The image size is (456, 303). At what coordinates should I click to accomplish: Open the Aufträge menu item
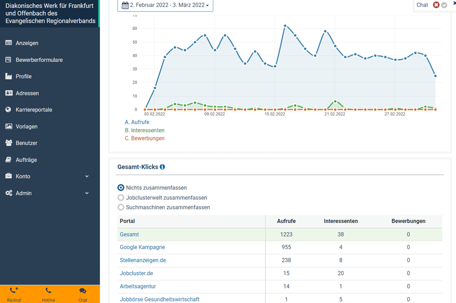[26, 160]
